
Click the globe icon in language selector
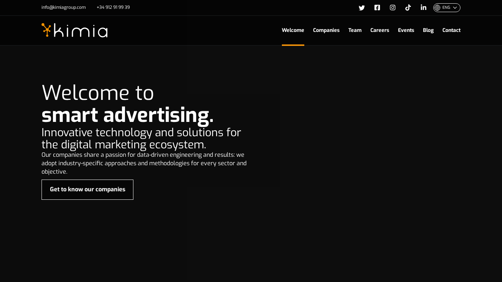[437, 8]
